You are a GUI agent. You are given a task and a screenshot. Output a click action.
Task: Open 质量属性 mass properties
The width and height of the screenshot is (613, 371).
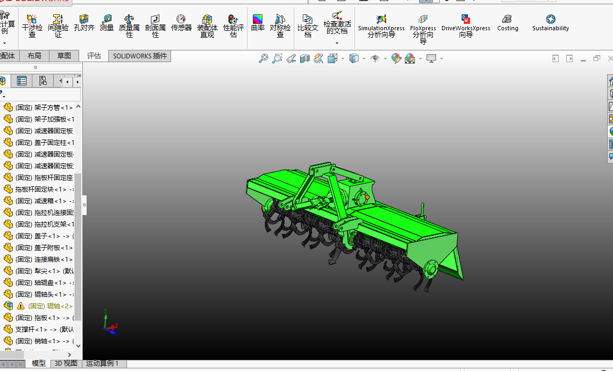[129, 26]
